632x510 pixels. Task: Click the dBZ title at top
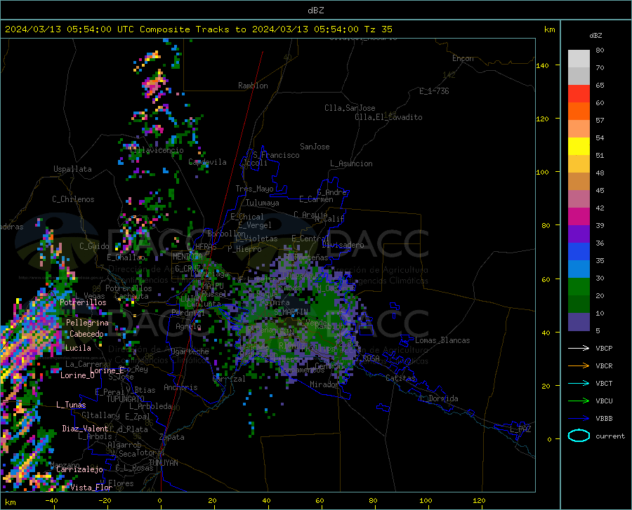point(315,11)
